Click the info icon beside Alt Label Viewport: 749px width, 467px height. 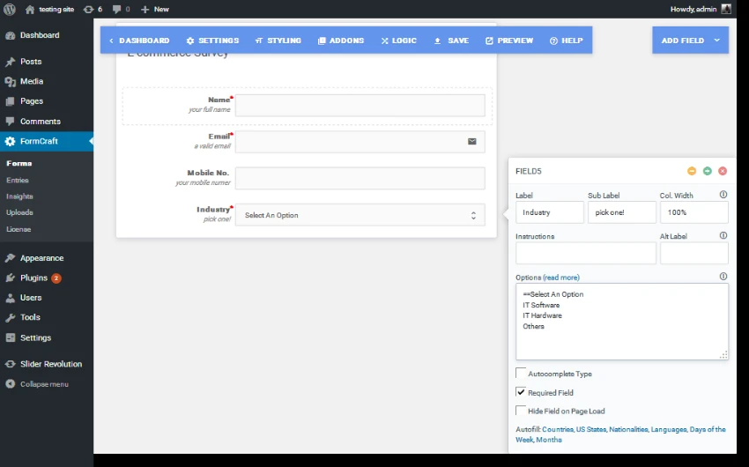click(x=723, y=235)
